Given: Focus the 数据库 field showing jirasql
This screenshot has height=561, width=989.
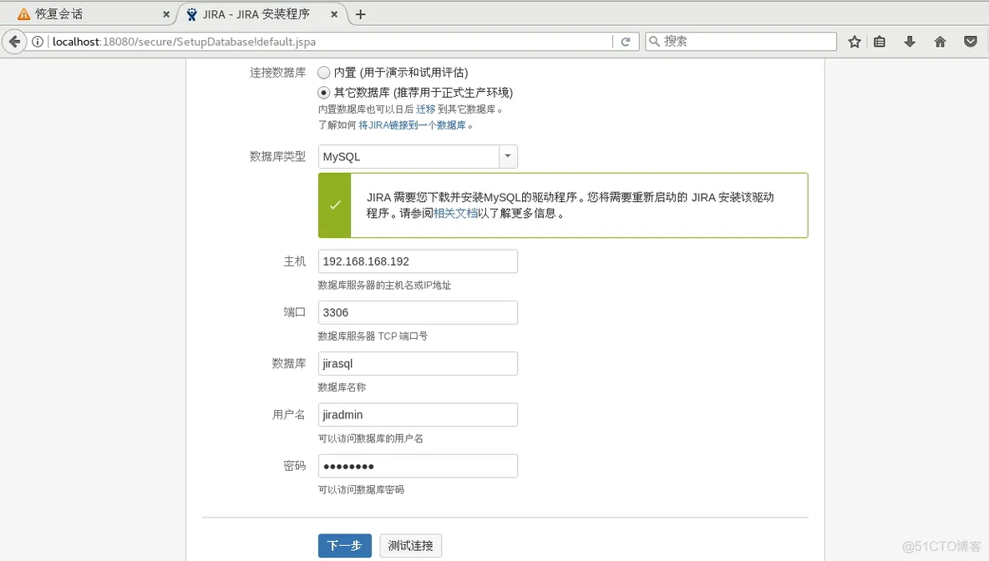Looking at the screenshot, I should click(x=418, y=363).
